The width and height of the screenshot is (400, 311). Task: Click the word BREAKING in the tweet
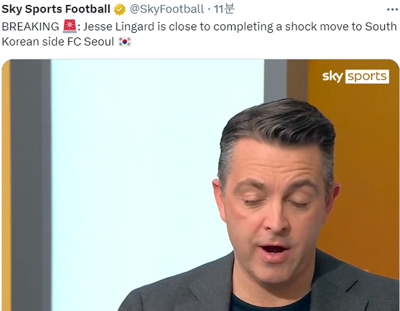click(31, 26)
